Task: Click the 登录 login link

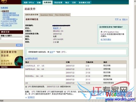Action: (51, 52)
